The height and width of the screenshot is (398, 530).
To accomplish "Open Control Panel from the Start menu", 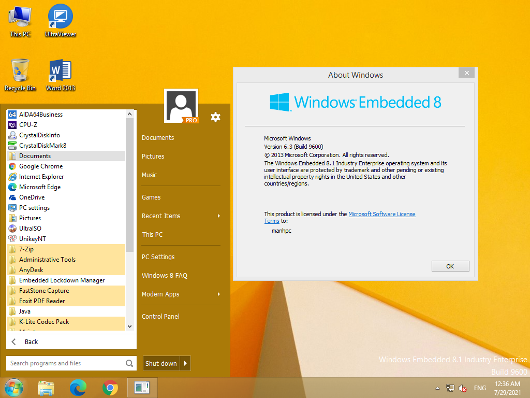I will (160, 317).
